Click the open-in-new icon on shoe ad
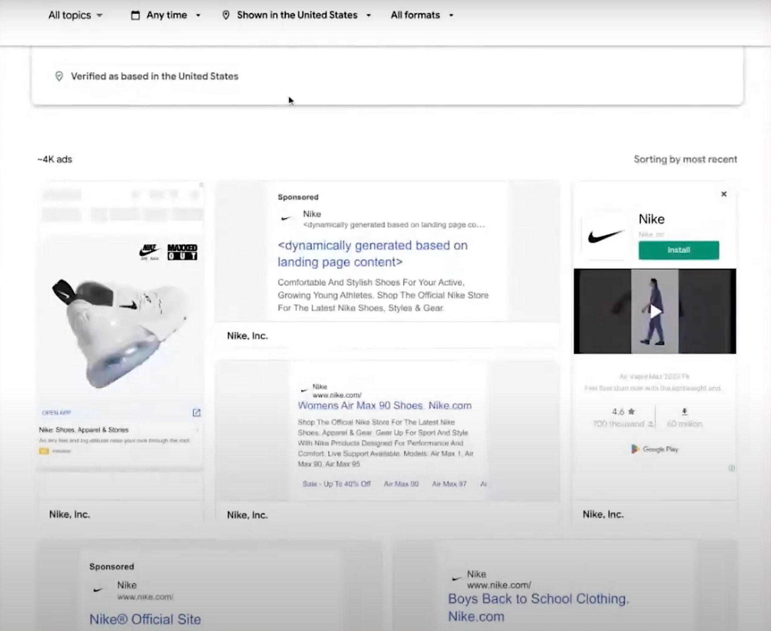 (x=196, y=413)
